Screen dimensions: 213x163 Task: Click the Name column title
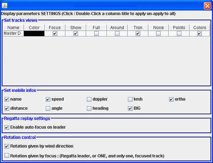click(13, 28)
